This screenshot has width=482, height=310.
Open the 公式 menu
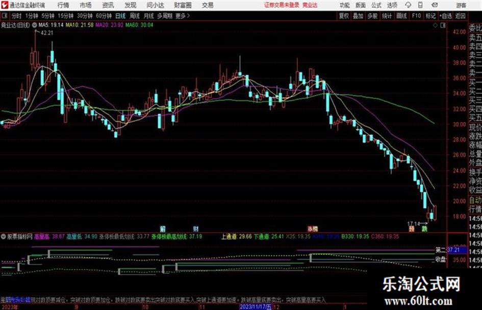coord(376,5)
